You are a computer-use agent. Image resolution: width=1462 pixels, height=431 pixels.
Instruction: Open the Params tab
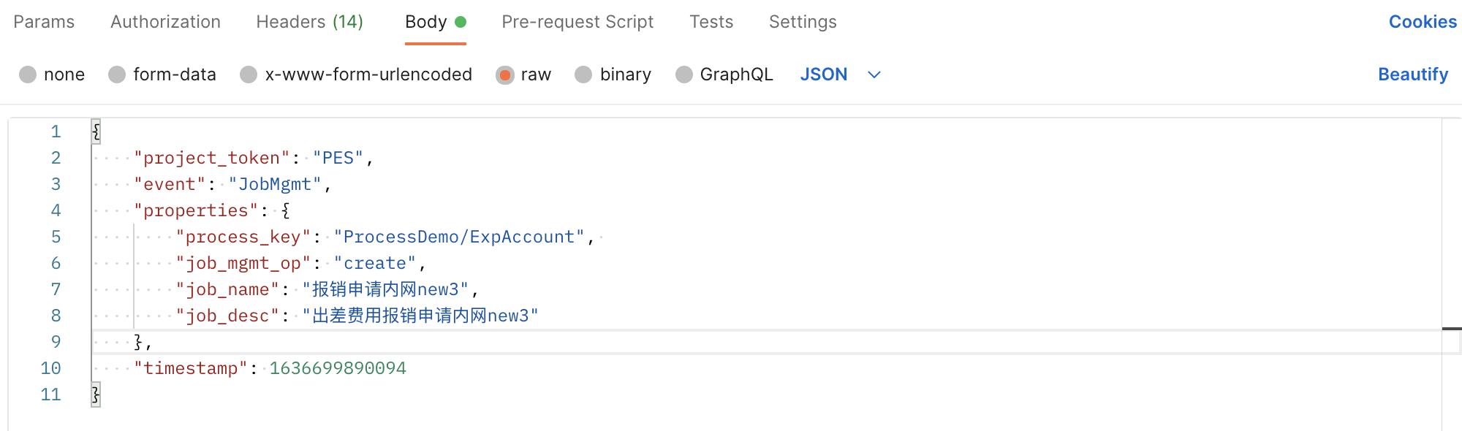point(44,22)
